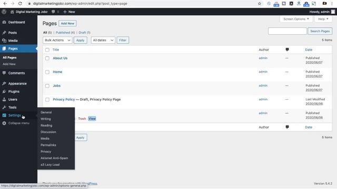Image resolution: width=337 pixels, height=189 pixels.
Task: Check the About Us page checkbox
Action: tap(47, 58)
